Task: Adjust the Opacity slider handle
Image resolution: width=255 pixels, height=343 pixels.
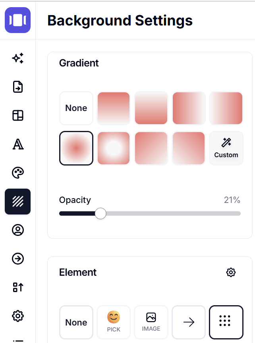Action: (100, 214)
